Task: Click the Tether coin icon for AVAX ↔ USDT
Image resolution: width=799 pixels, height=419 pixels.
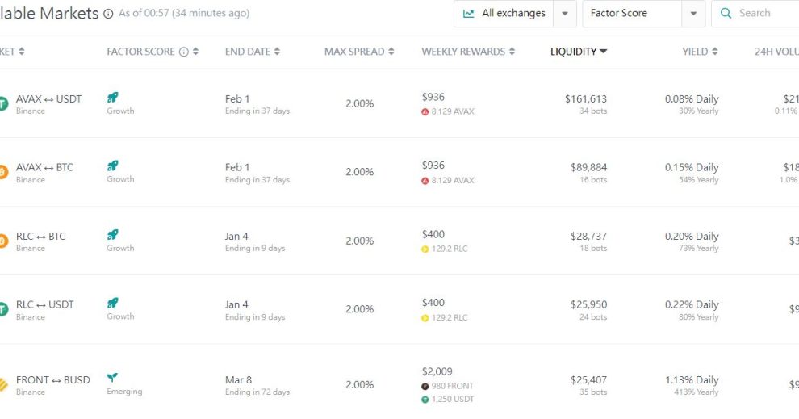Action: point(2,103)
